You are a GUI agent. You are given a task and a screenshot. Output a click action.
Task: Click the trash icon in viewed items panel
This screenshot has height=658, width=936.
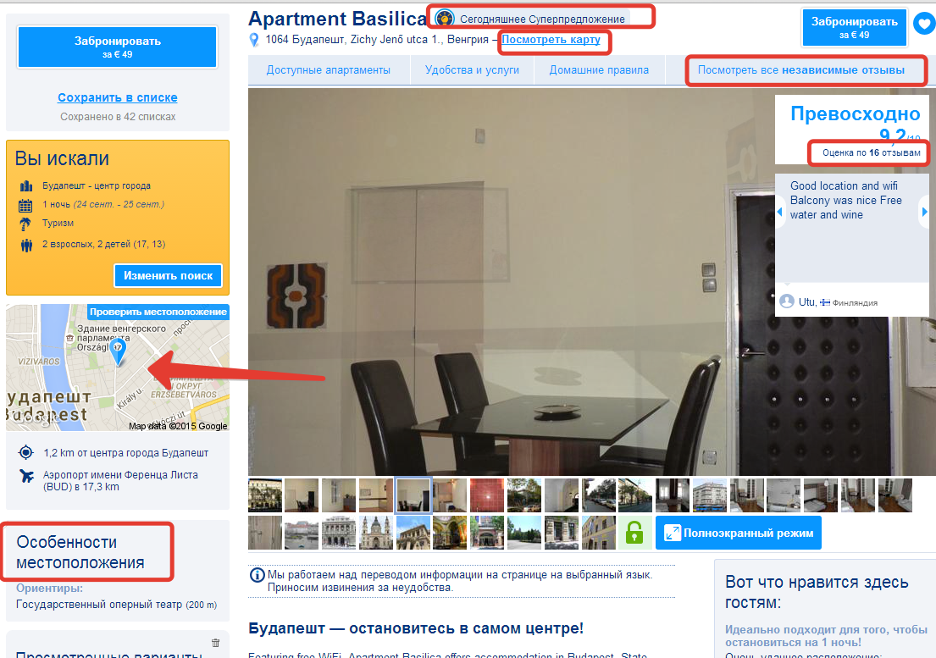215,643
